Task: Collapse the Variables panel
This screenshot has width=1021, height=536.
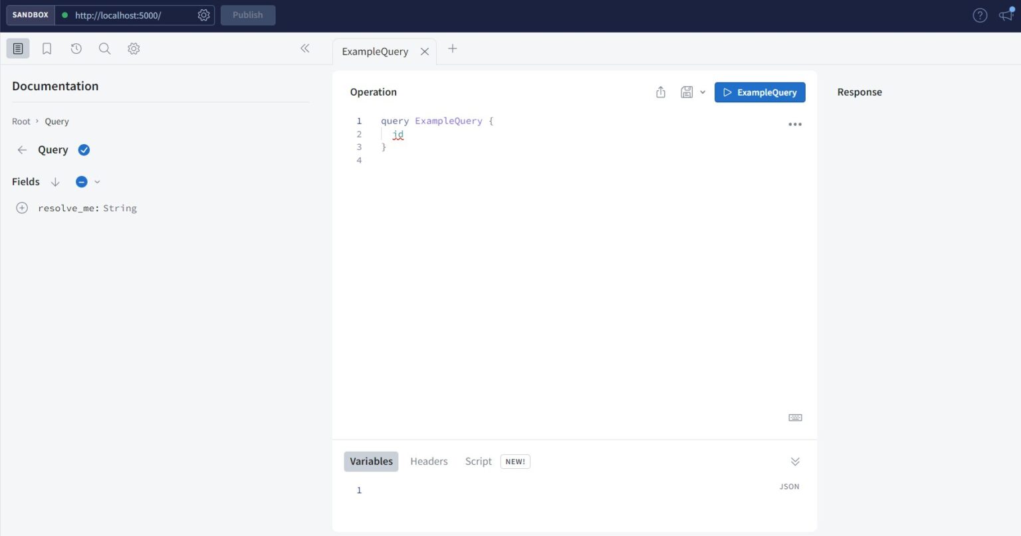Action: 795,461
